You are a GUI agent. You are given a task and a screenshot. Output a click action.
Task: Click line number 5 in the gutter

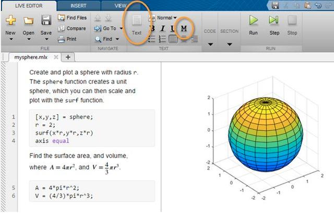[x=14, y=188]
